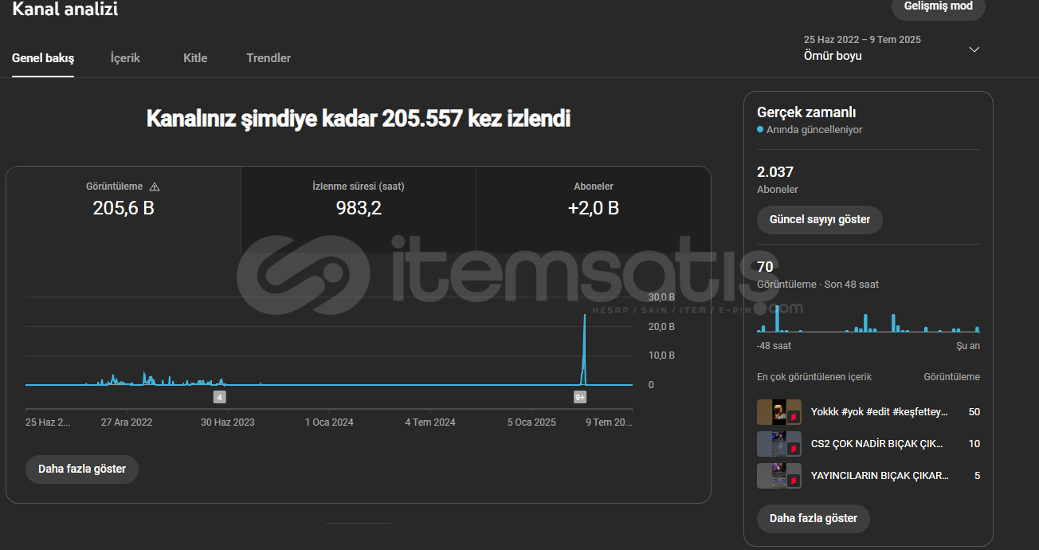The image size is (1039, 550).
Task: Click the warning icon beside Görüntüleme
Action: 155,187
